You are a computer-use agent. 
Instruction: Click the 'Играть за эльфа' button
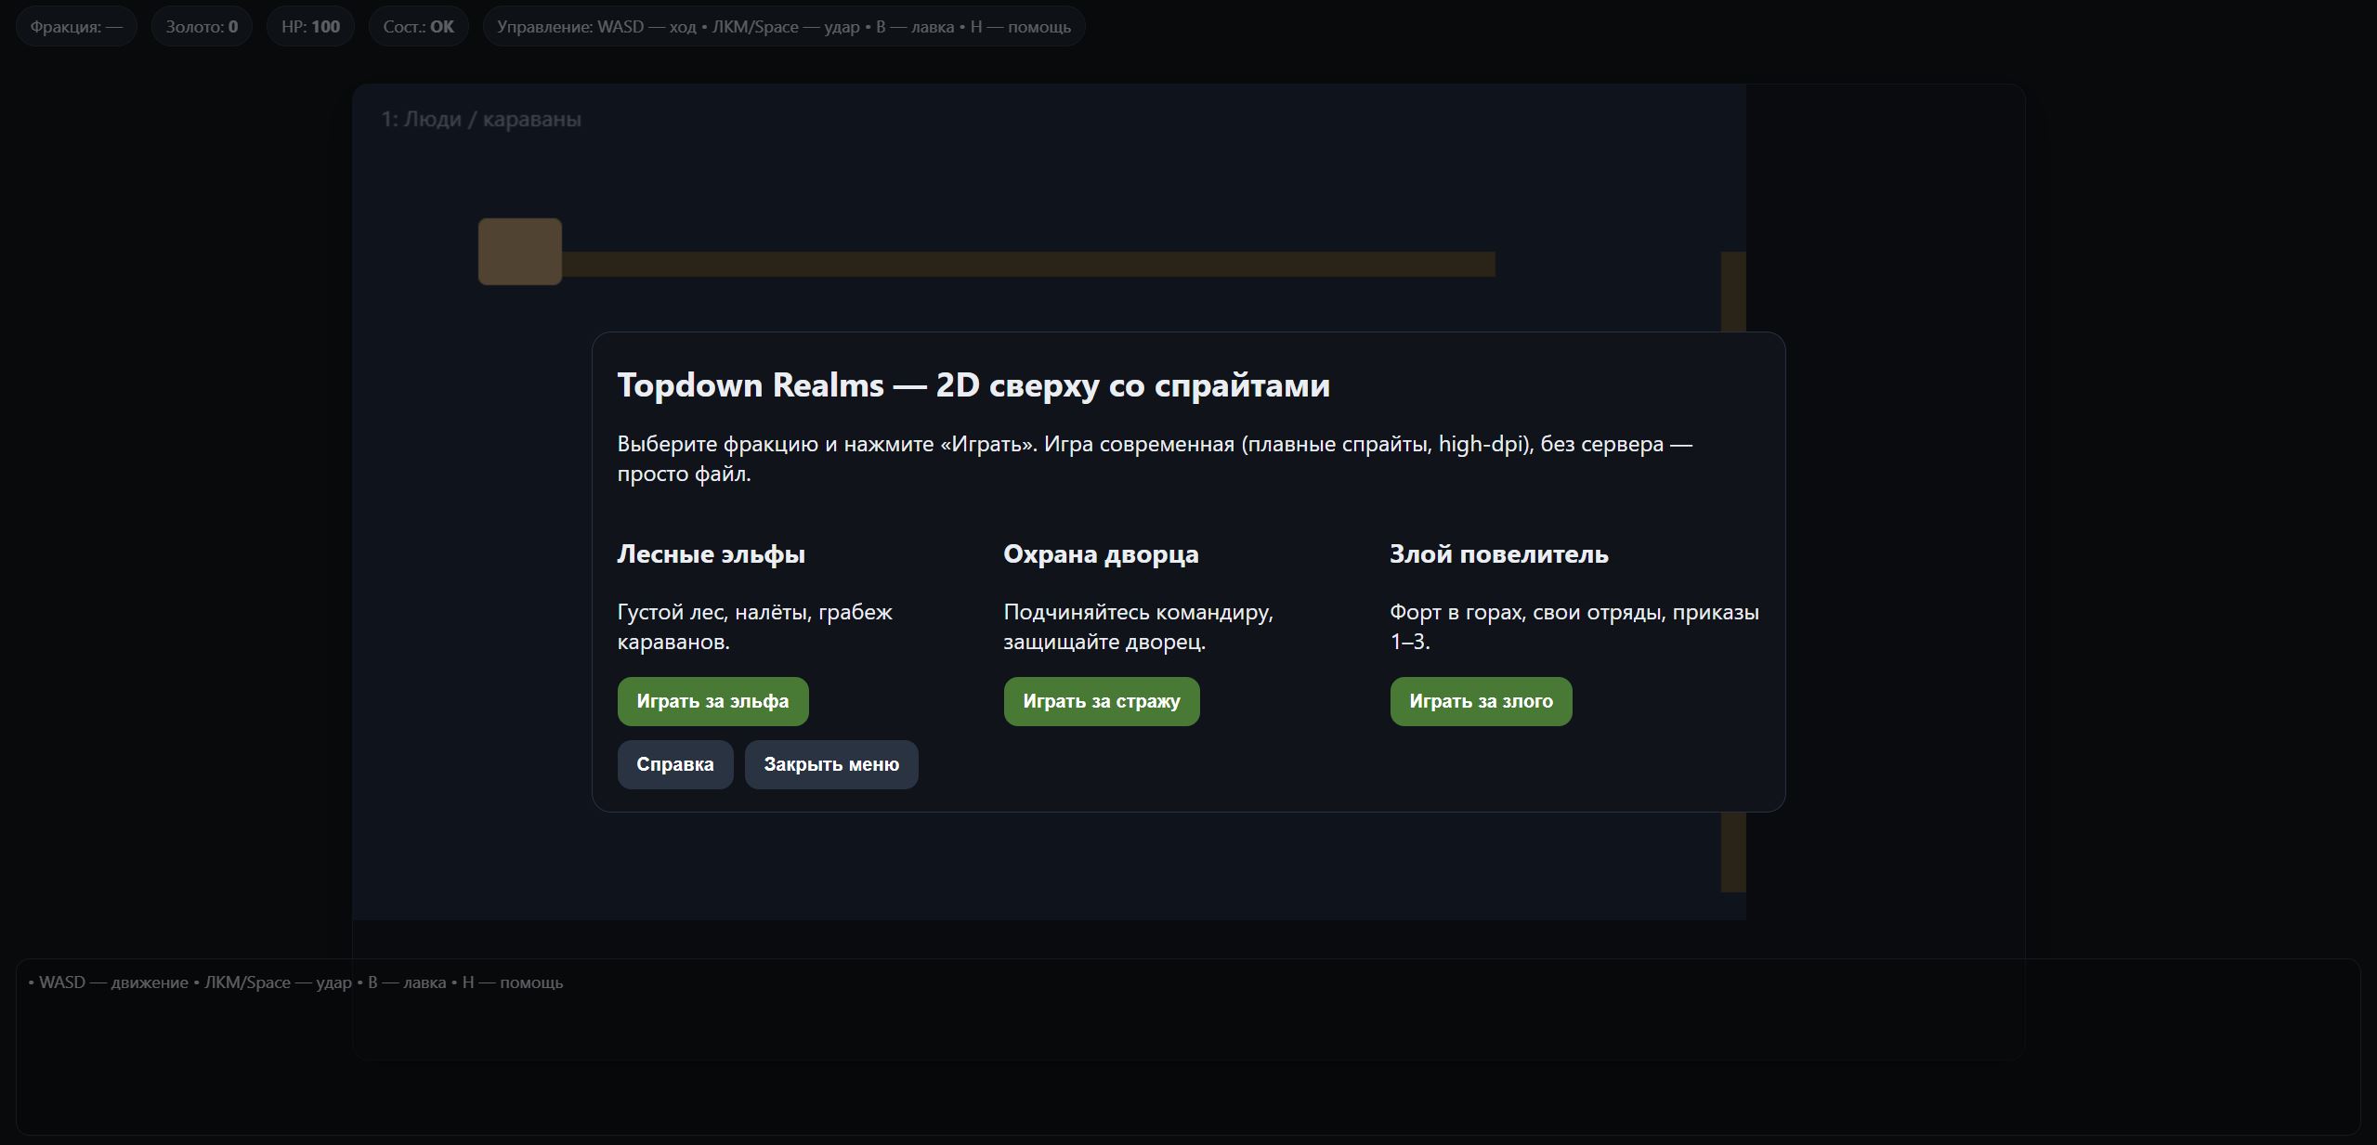point(712,701)
